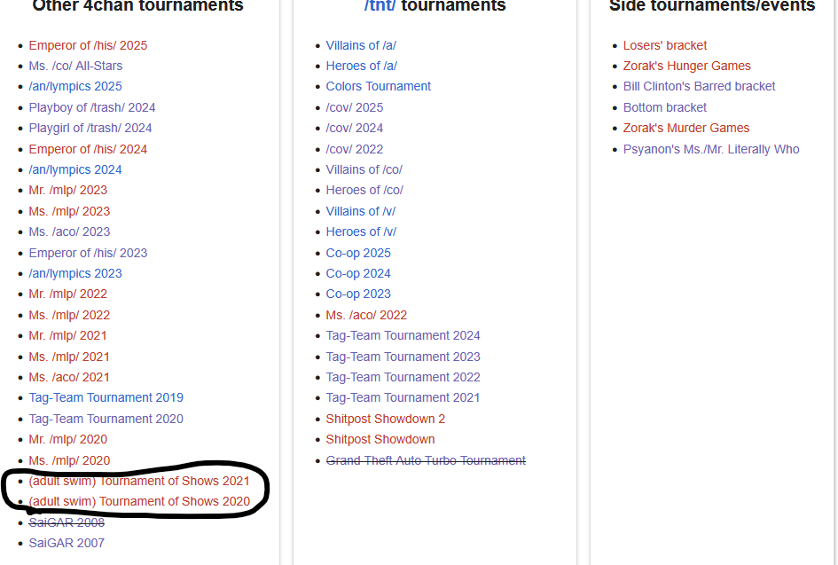Open Heroes of /v/ link
This screenshot has height=565, width=838.
point(361,231)
